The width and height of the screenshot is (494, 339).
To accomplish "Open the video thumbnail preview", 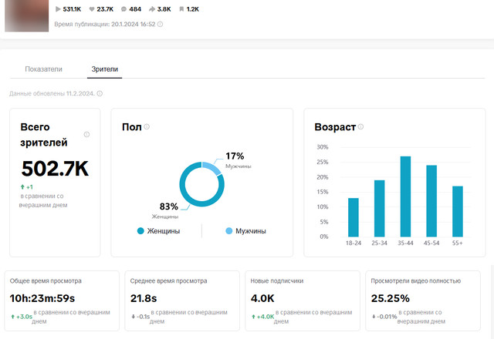I will 27,15.
